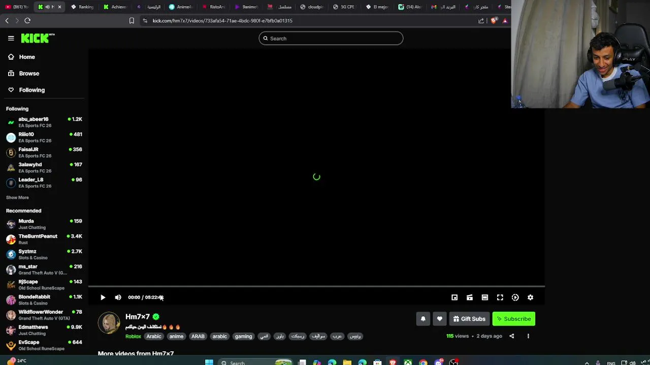Select the anime tag
Screen dimensions: 650x365
tap(176, 336)
